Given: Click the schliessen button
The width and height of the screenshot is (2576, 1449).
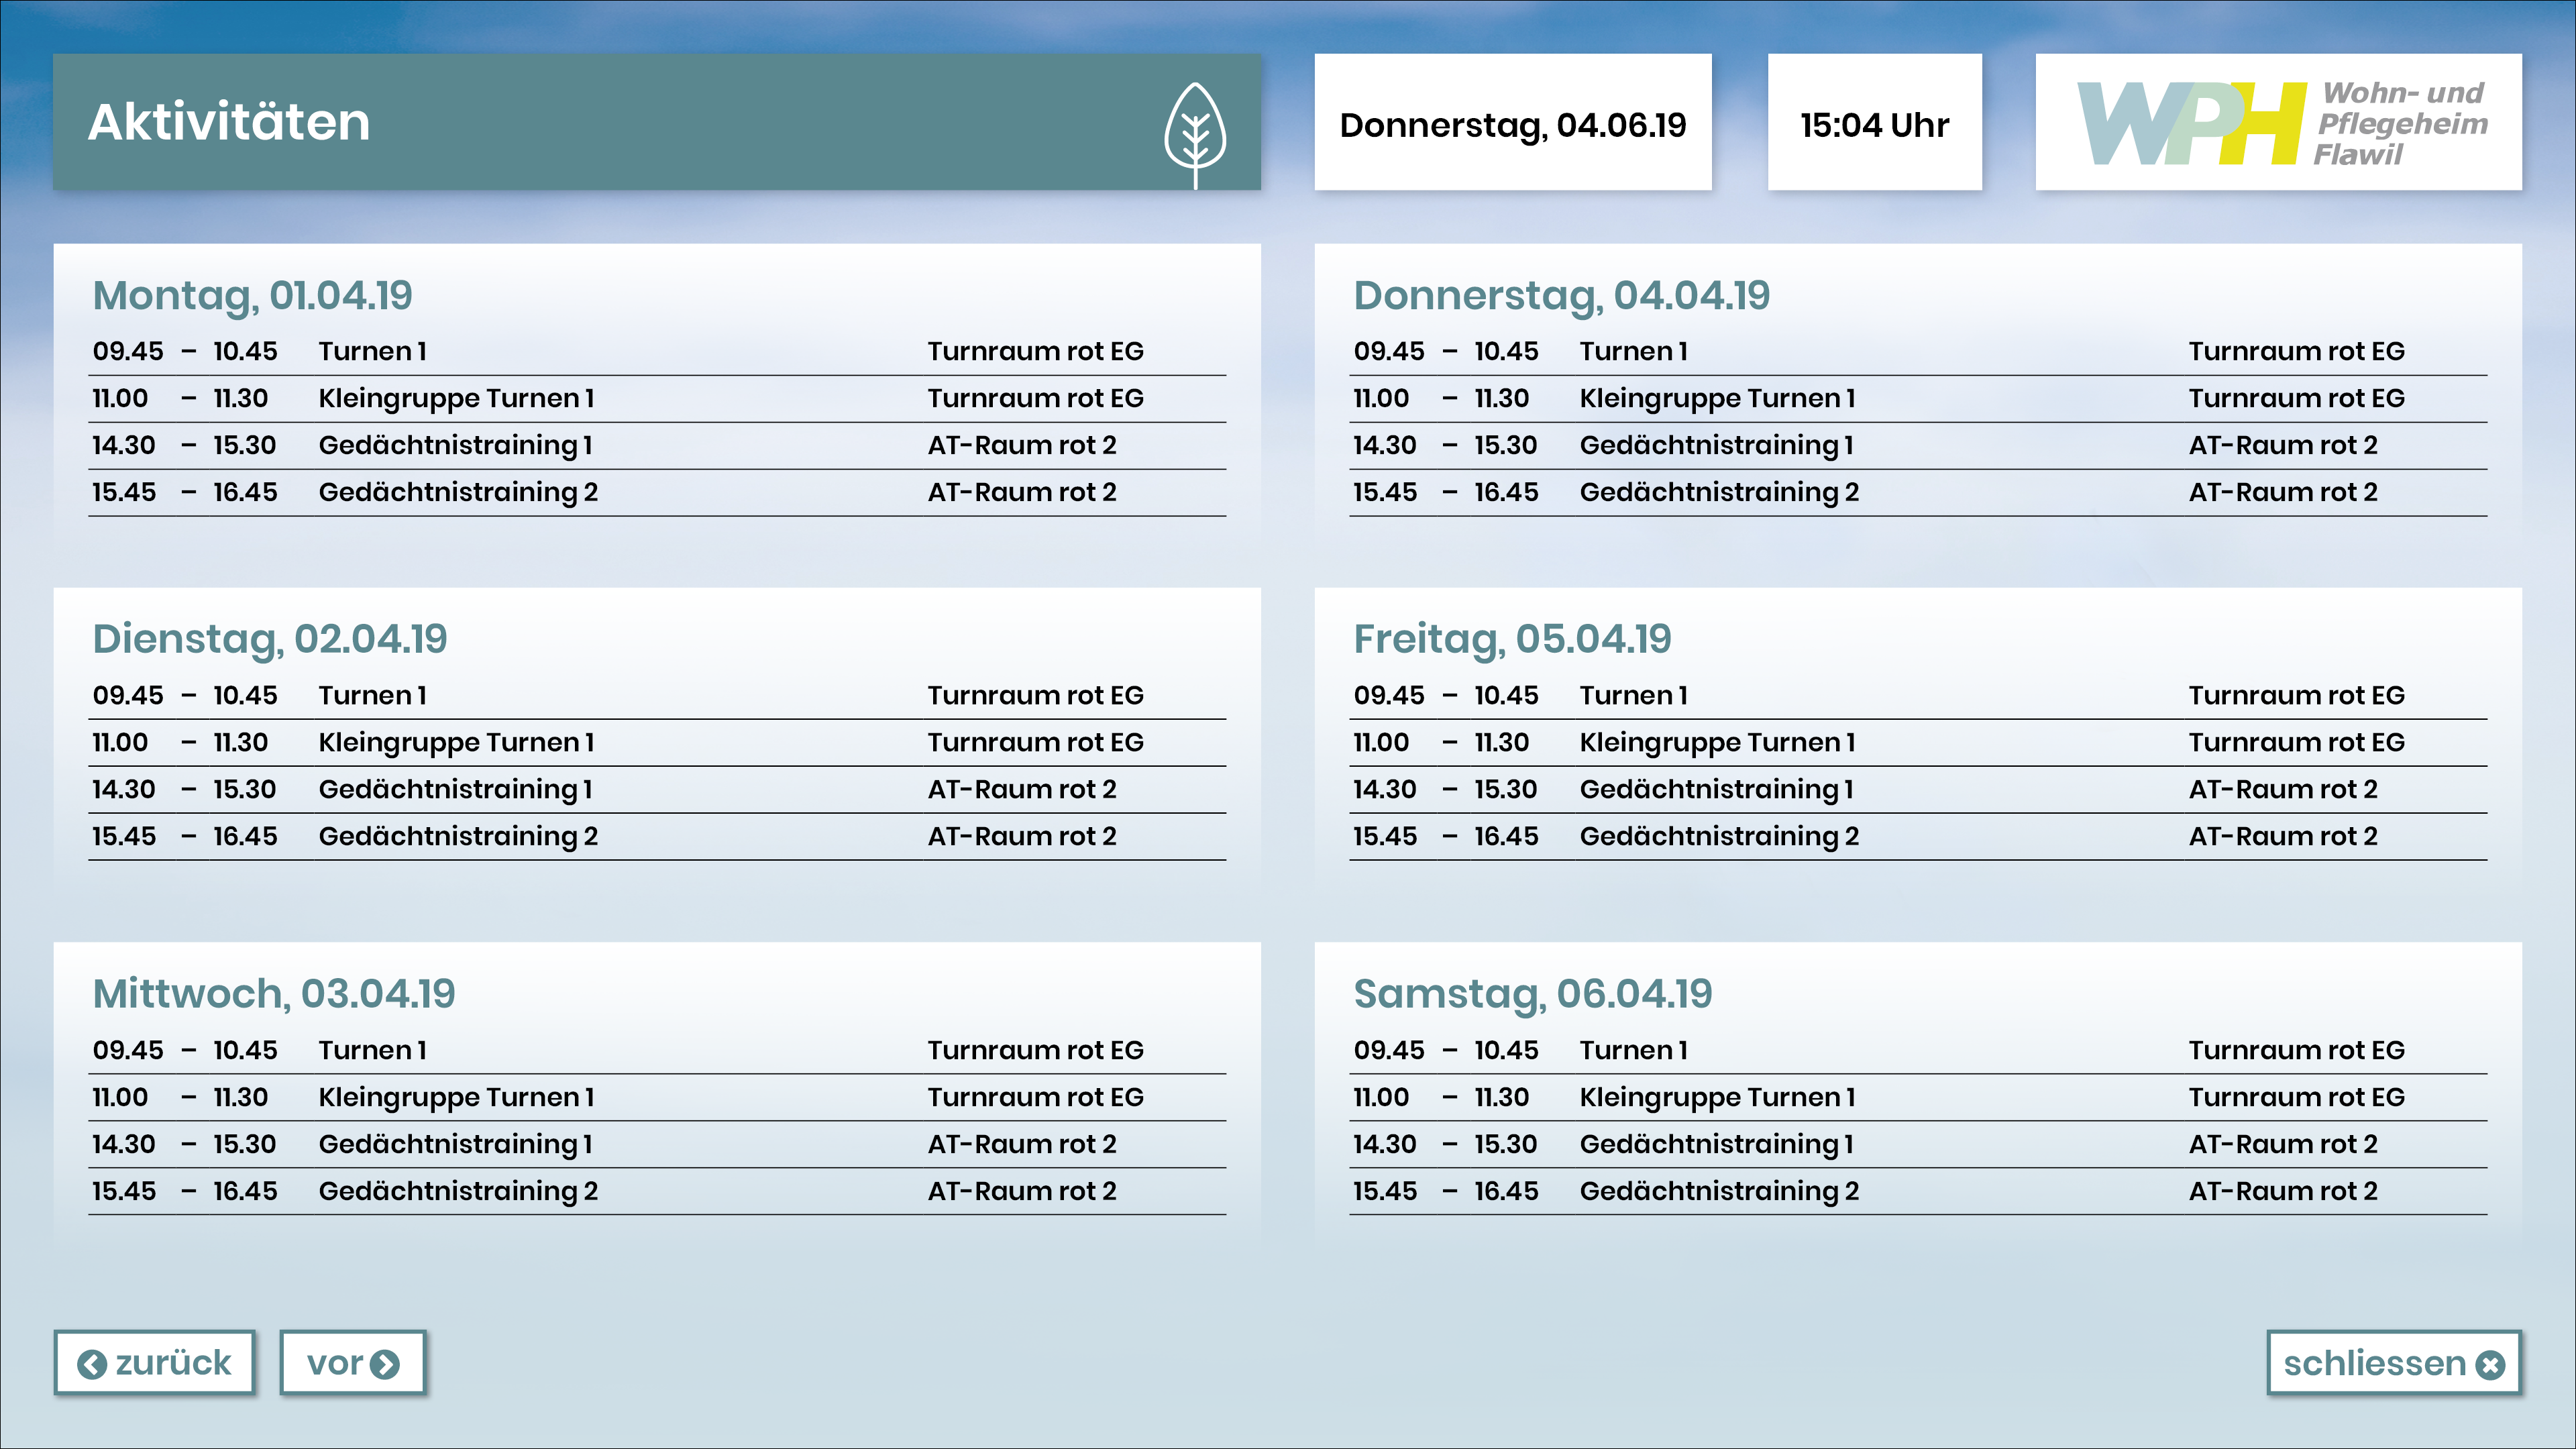Looking at the screenshot, I should coord(2393,1362).
